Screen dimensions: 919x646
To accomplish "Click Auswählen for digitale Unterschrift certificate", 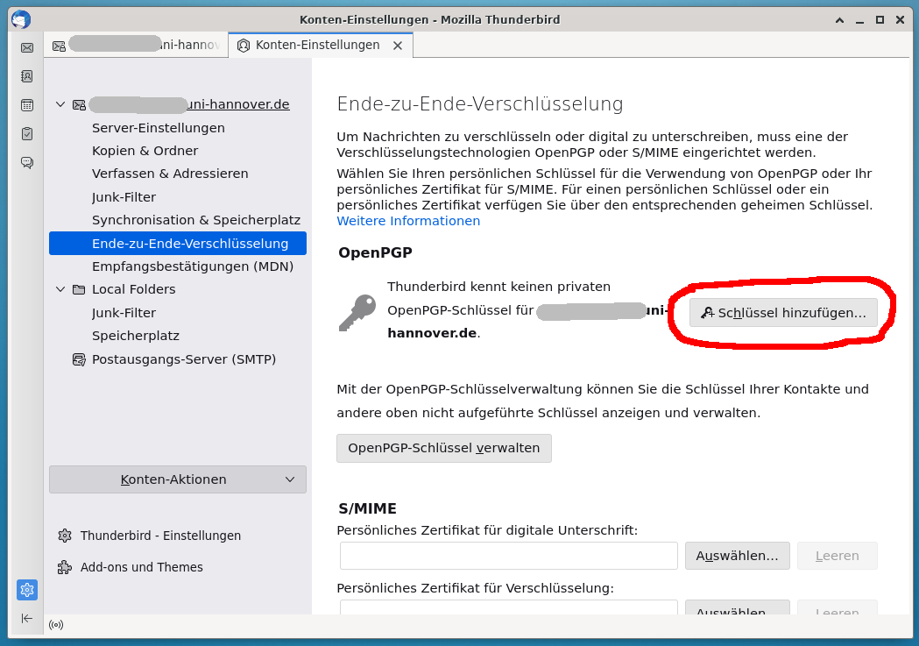I will (738, 556).
